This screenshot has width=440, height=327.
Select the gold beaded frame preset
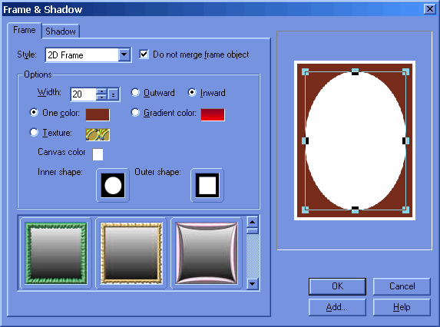pos(131,253)
